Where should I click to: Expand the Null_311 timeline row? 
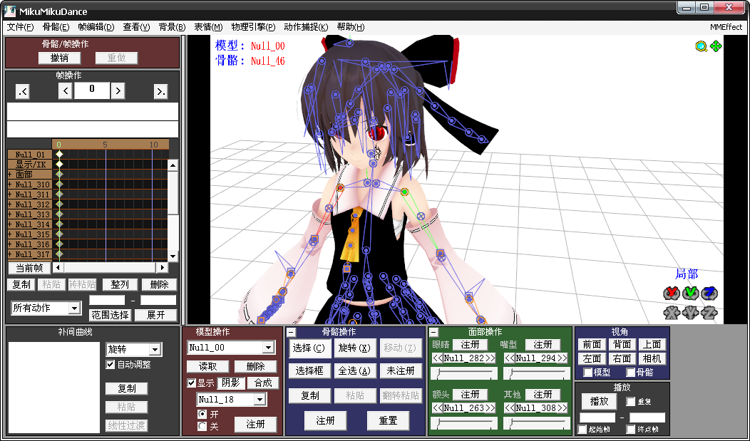click(x=9, y=194)
